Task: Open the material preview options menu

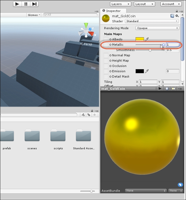Action: [180, 89]
